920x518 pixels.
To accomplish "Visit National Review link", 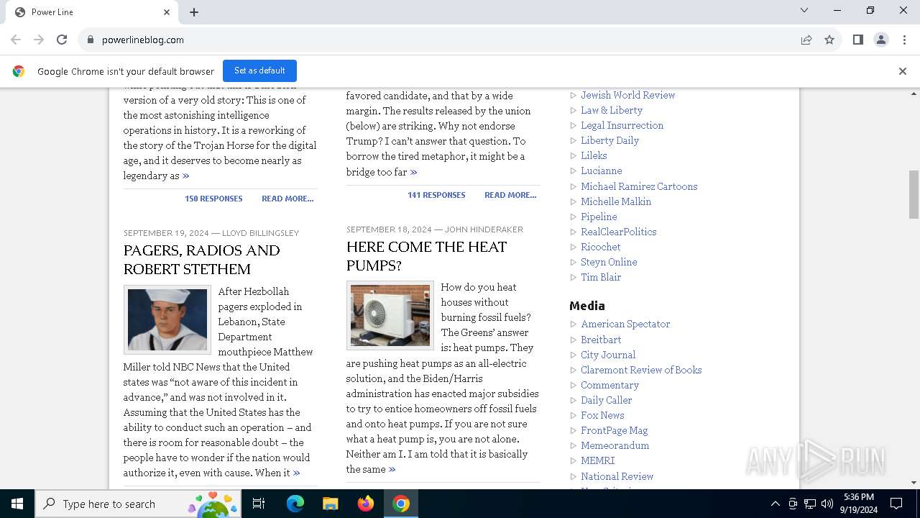I will pos(617,476).
